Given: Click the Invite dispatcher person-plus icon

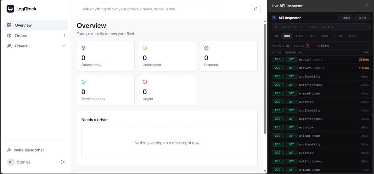Looking at the screenshot, I should pos(9,150).
